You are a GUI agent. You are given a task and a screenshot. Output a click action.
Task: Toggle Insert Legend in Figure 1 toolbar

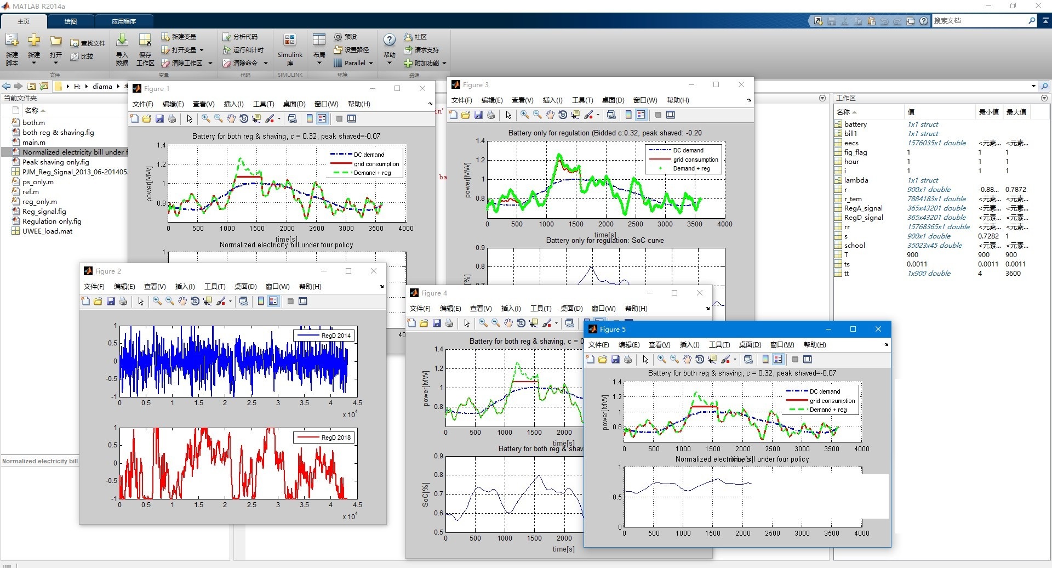pos(322,118)
